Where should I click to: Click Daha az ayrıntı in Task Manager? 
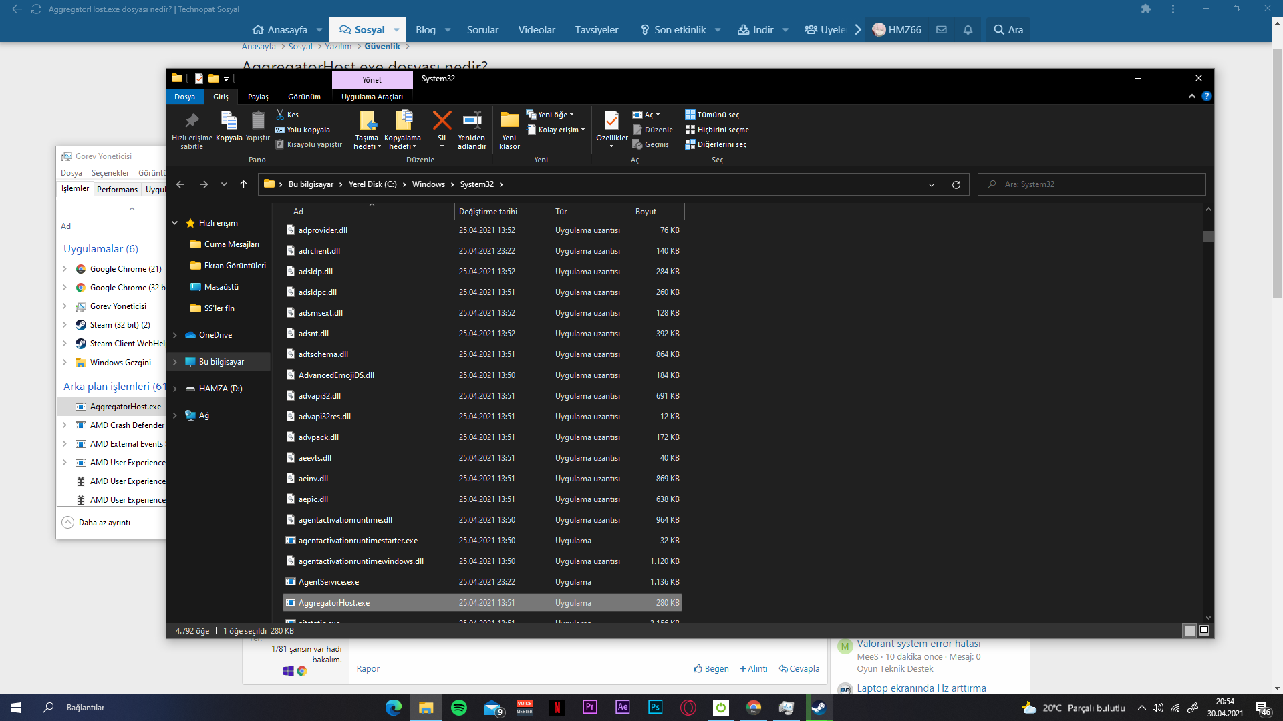click(104, 523)
